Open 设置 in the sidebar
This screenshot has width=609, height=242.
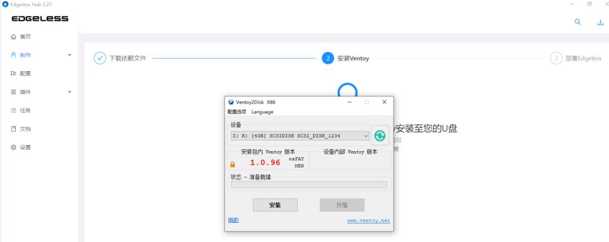pyautogui.click(x=25, y=147)
